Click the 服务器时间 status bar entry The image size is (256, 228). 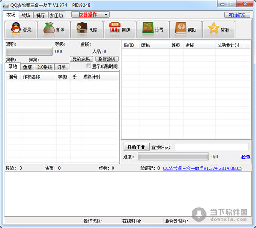[x=177, y=221]
